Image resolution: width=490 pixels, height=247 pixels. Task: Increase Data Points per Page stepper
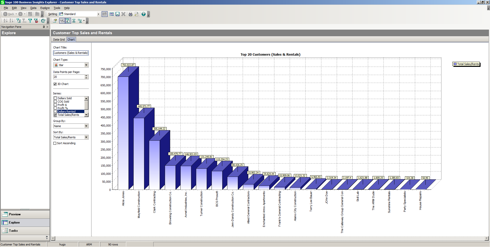pyautogui.click(x=86, y=76)
